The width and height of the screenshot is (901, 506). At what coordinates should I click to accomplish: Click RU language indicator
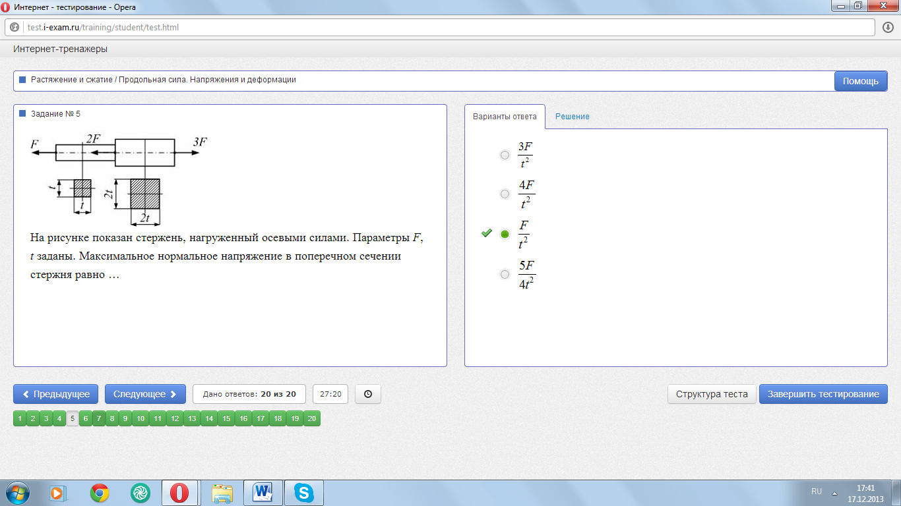(x=817, y=492)
